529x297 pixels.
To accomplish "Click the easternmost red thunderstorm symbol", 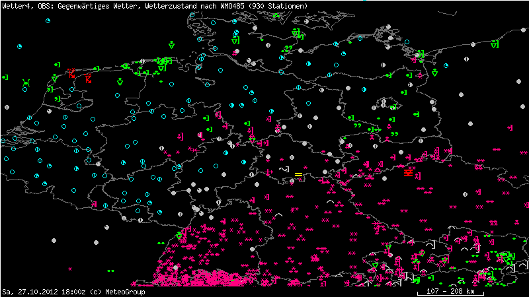I will [x=89, y=78].
